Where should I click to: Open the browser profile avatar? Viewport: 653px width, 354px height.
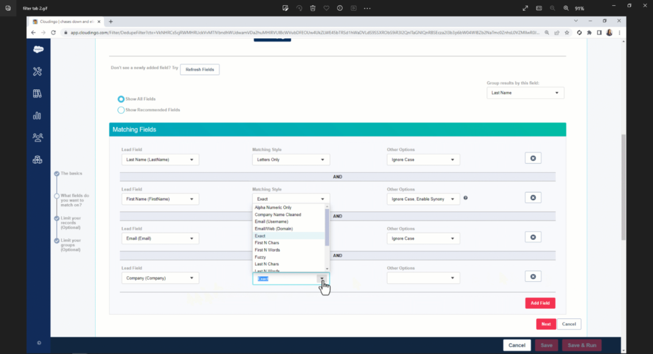coord(609,33)
